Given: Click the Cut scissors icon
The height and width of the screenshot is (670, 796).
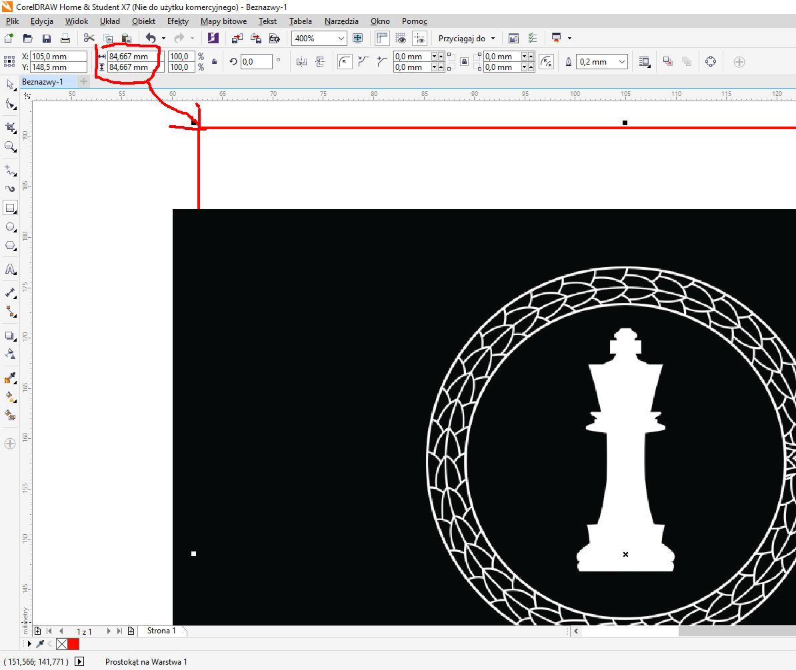Looking at the screenshot, I should (x=89, y=39).
